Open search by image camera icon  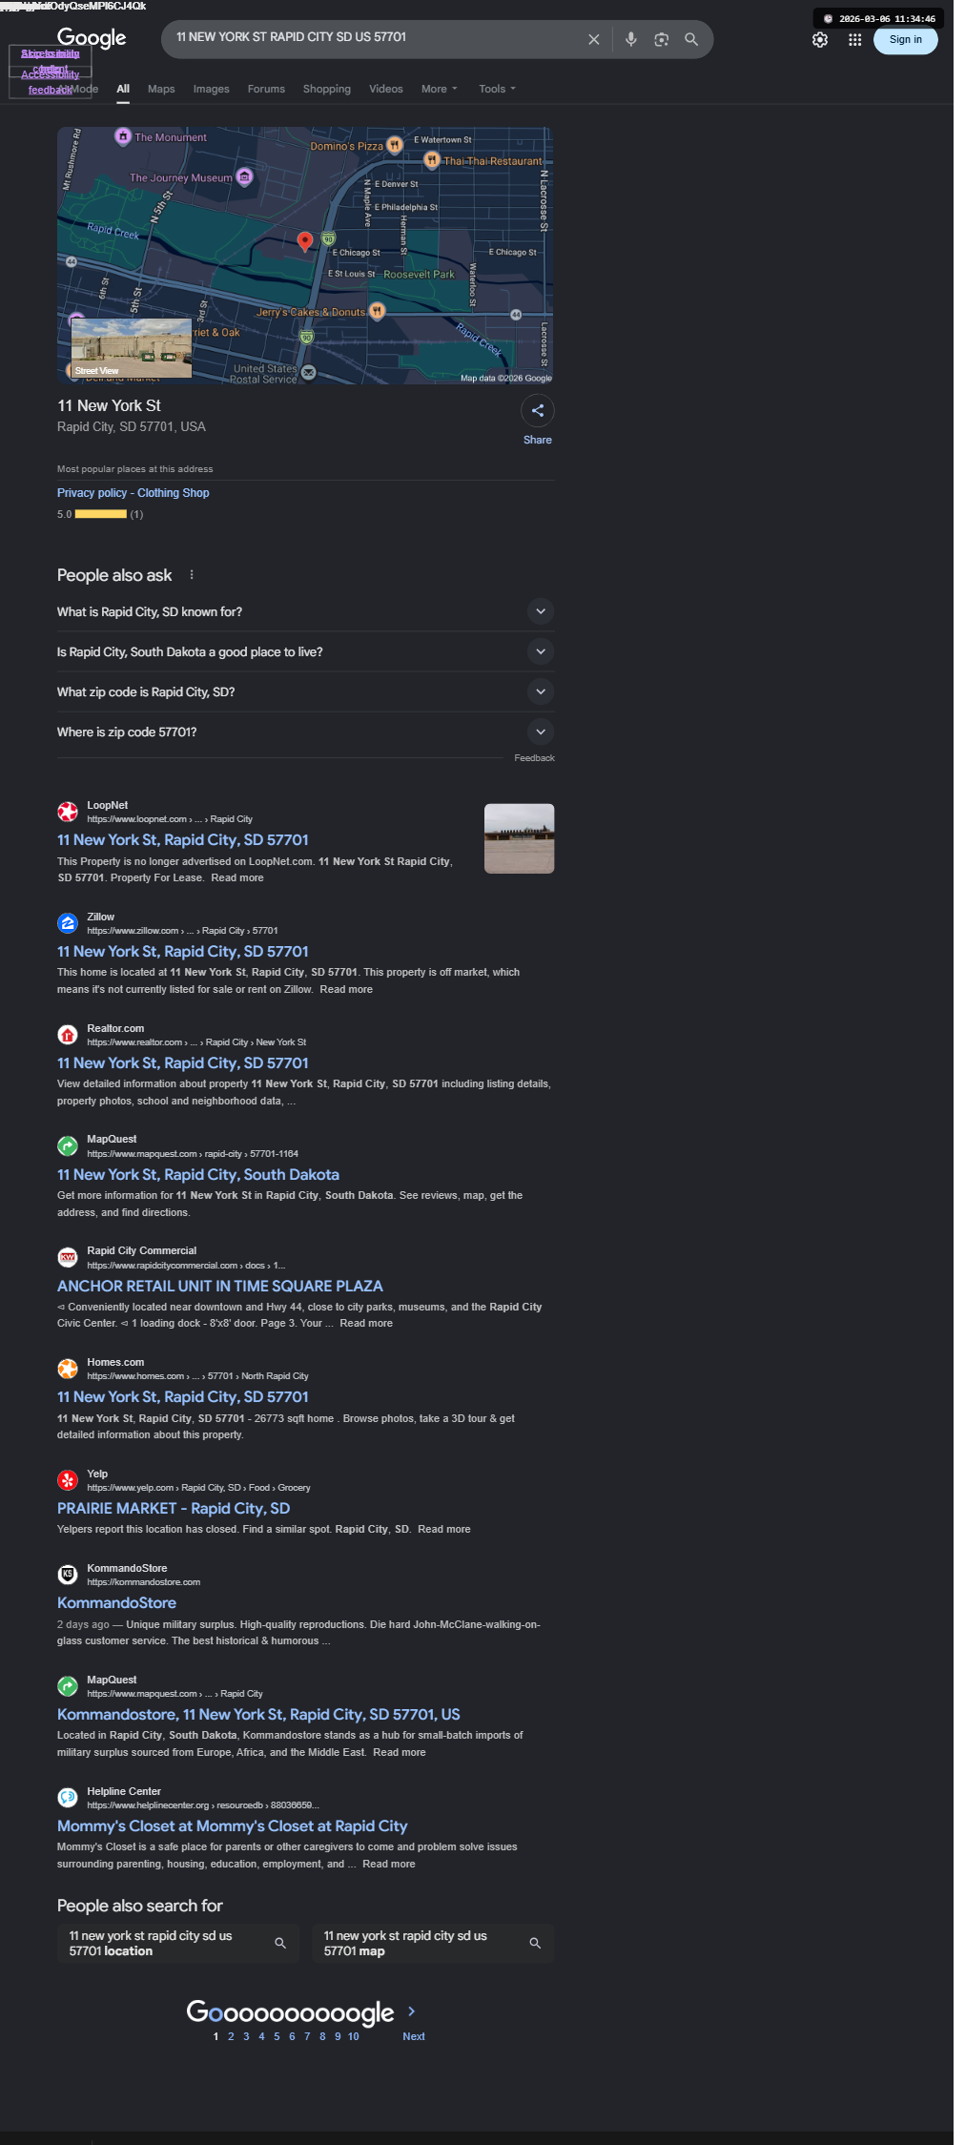pos(661,39)
